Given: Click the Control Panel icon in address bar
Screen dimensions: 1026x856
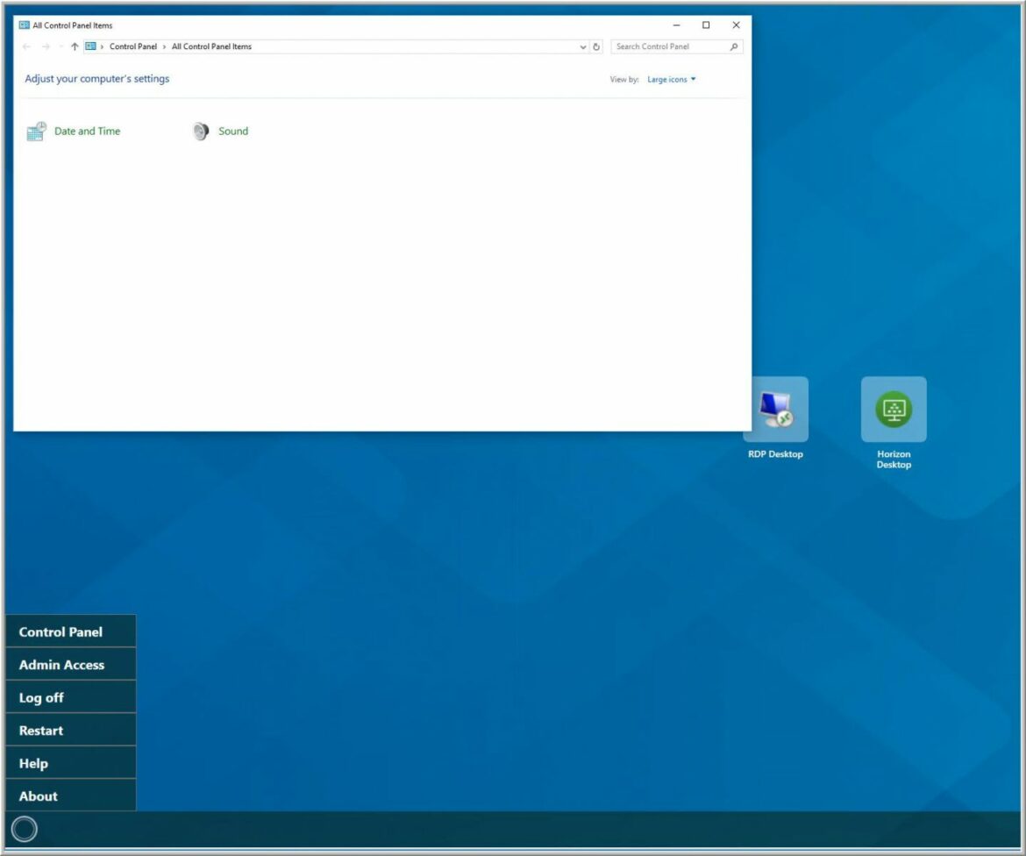Looking at the screenshot, I should pyautogui.click(x=91, y=46).
